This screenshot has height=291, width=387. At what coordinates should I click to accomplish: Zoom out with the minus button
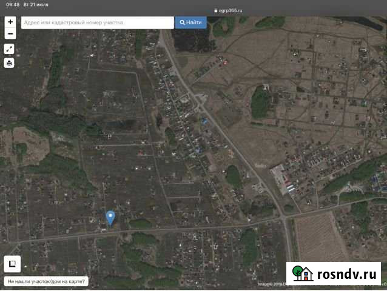pos(10,33)
